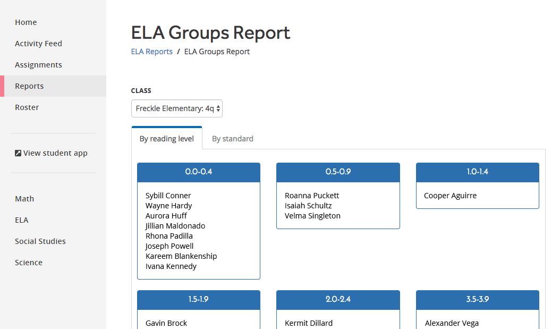This screenshot has width=560, height=329.
Task: Select student Sybill Conner
Action: 168,196
